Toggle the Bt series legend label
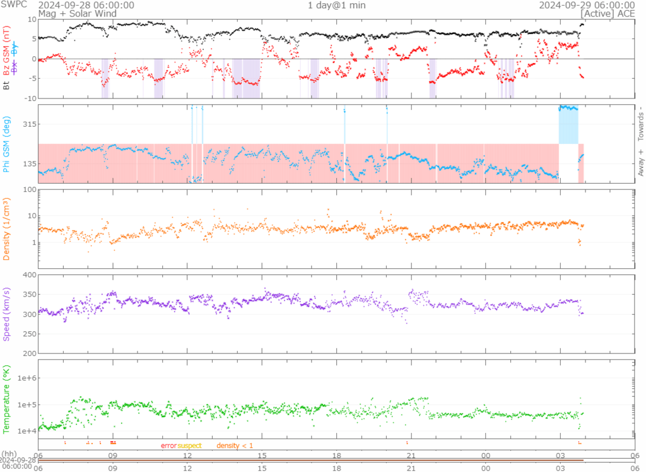Viewport: 646px width, 472px height. tap(6, 84)
